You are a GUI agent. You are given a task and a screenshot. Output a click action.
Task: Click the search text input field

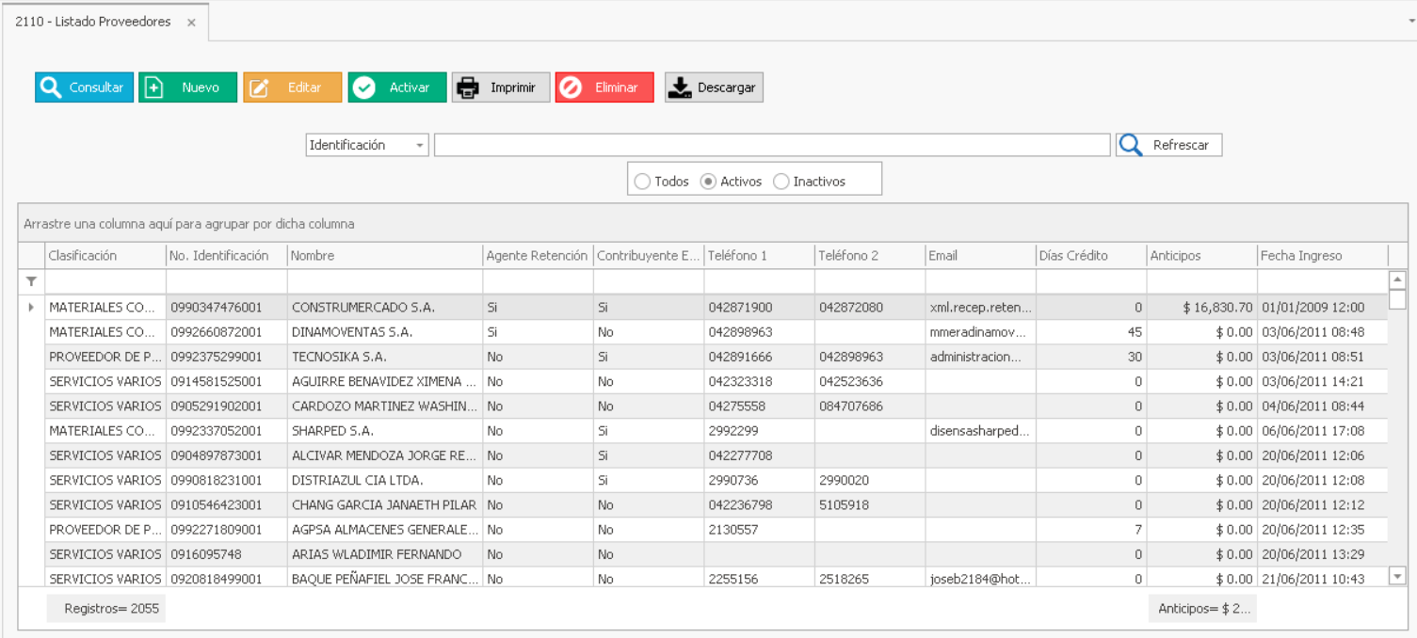point(771,145)
